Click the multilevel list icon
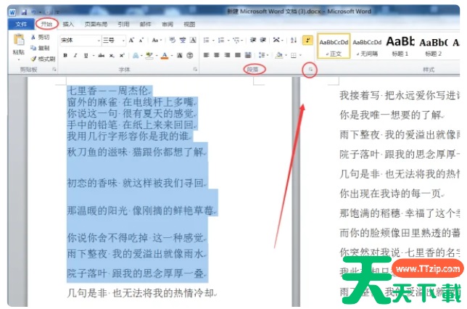Image resolution: width=467 pixels, height=309 pixels. pyautogui.click(x=236, y=40)
